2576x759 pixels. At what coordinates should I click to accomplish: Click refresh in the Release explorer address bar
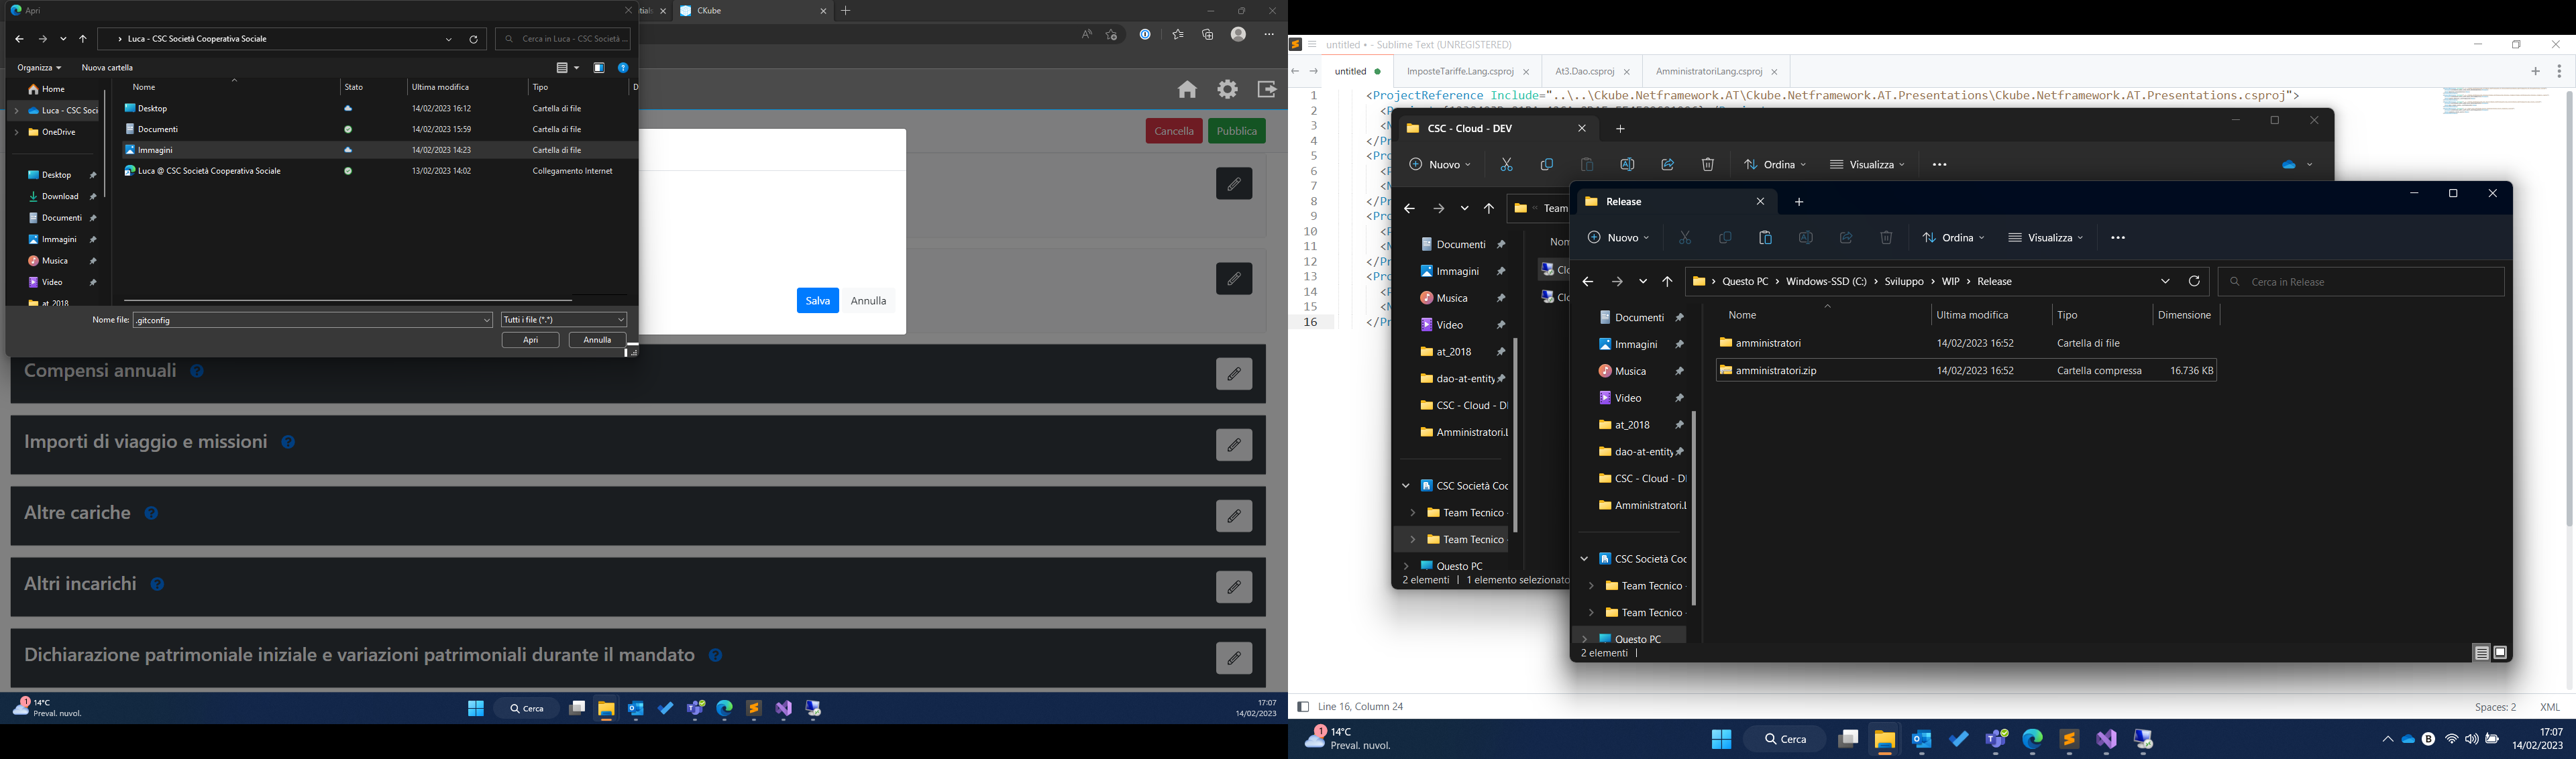click(2194, 282)
